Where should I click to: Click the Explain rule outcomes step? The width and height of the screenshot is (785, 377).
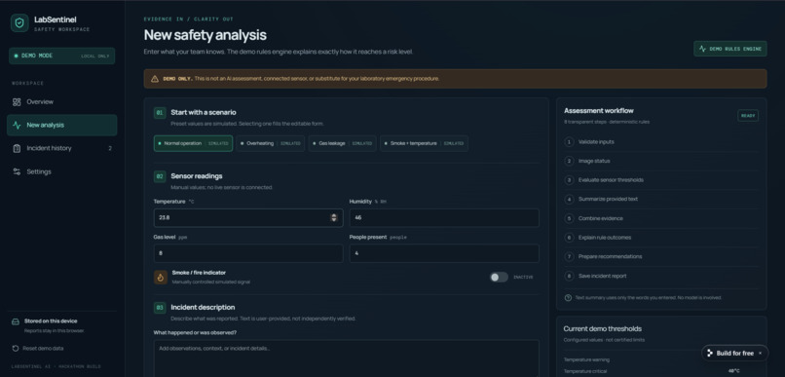661,238
